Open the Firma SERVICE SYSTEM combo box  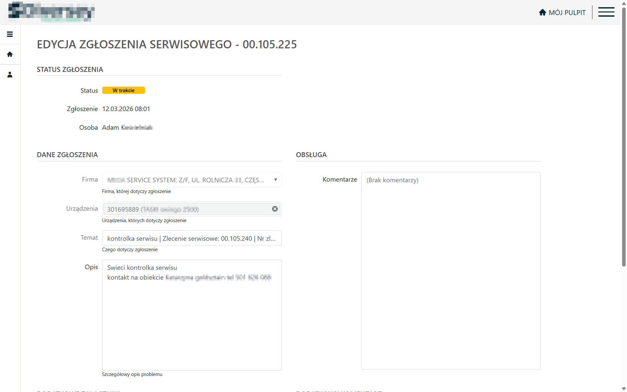pos(186,180)
